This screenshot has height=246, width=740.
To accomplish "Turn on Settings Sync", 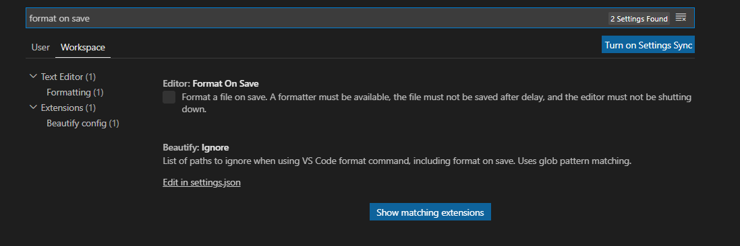I will [648, 44].
